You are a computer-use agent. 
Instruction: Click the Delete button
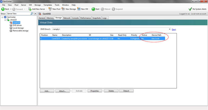coord(111,91)
